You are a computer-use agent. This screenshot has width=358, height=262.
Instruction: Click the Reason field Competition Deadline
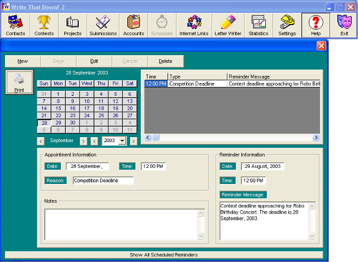103,181
